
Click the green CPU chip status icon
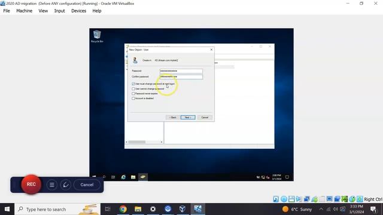pyautogui.click(x=345, y=199)
